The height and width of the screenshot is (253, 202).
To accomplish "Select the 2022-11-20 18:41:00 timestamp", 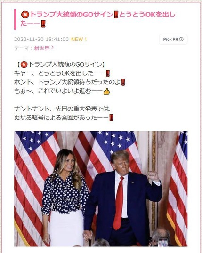I will (41, 39).
